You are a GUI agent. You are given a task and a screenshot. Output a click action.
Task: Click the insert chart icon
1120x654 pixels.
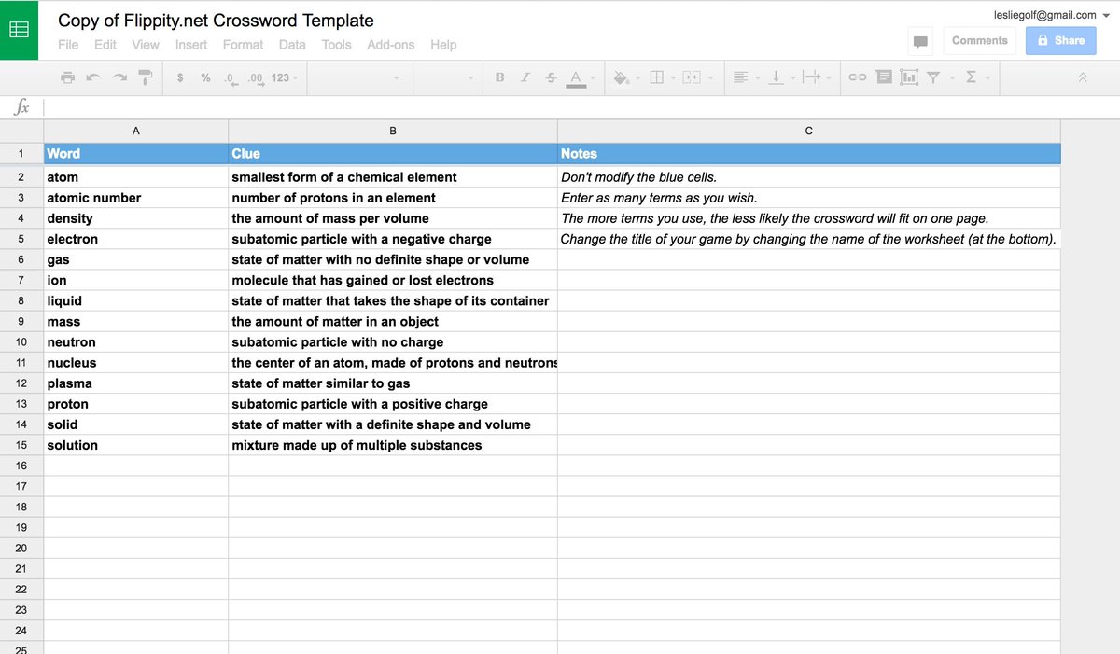click(908, 77)
